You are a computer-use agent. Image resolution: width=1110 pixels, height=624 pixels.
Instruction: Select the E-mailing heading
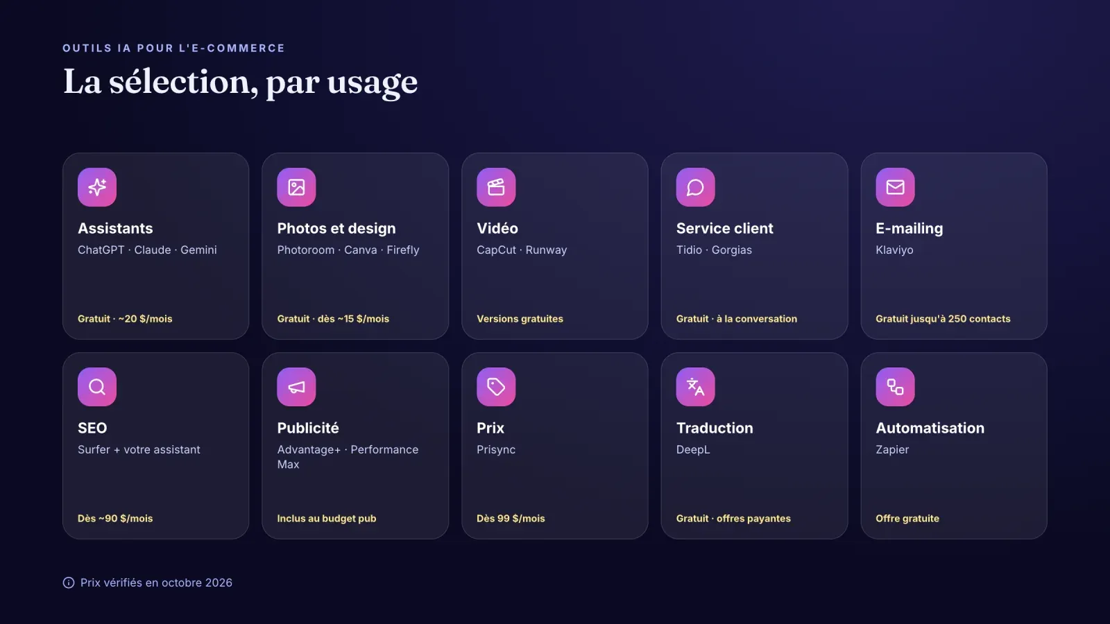pos(909,229)
